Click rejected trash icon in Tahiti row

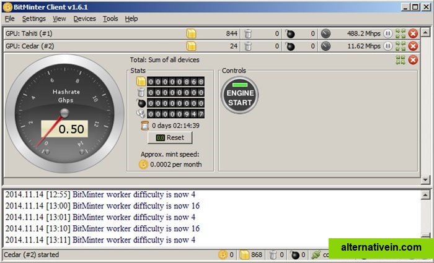click(248, 33)
